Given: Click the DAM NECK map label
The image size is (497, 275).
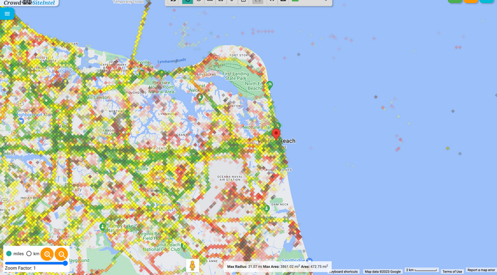Looking at the screenshot, I should click(280, 205).
